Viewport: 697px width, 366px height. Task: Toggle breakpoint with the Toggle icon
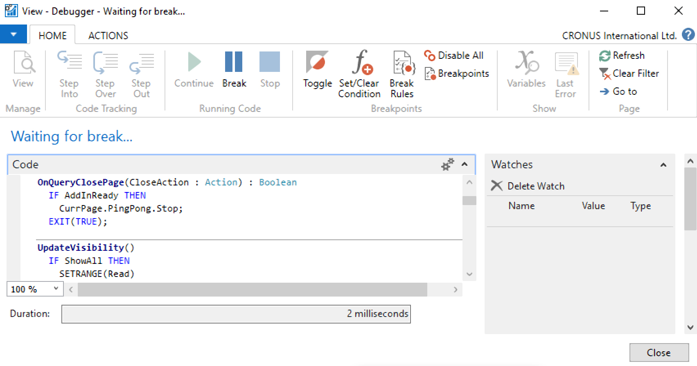(x=317, y=62)
